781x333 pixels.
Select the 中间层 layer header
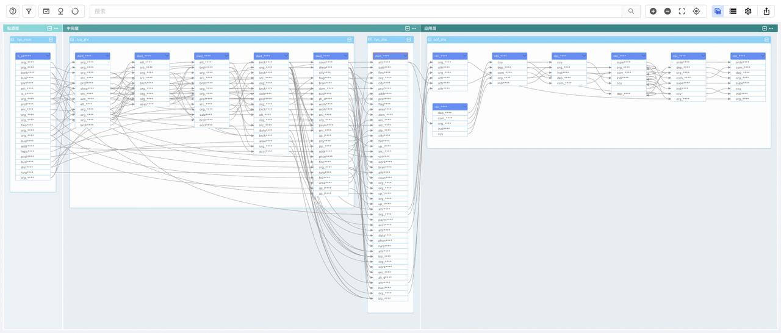coord(241,28)
